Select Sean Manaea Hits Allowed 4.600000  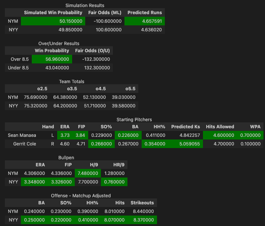tap(220, 135)
